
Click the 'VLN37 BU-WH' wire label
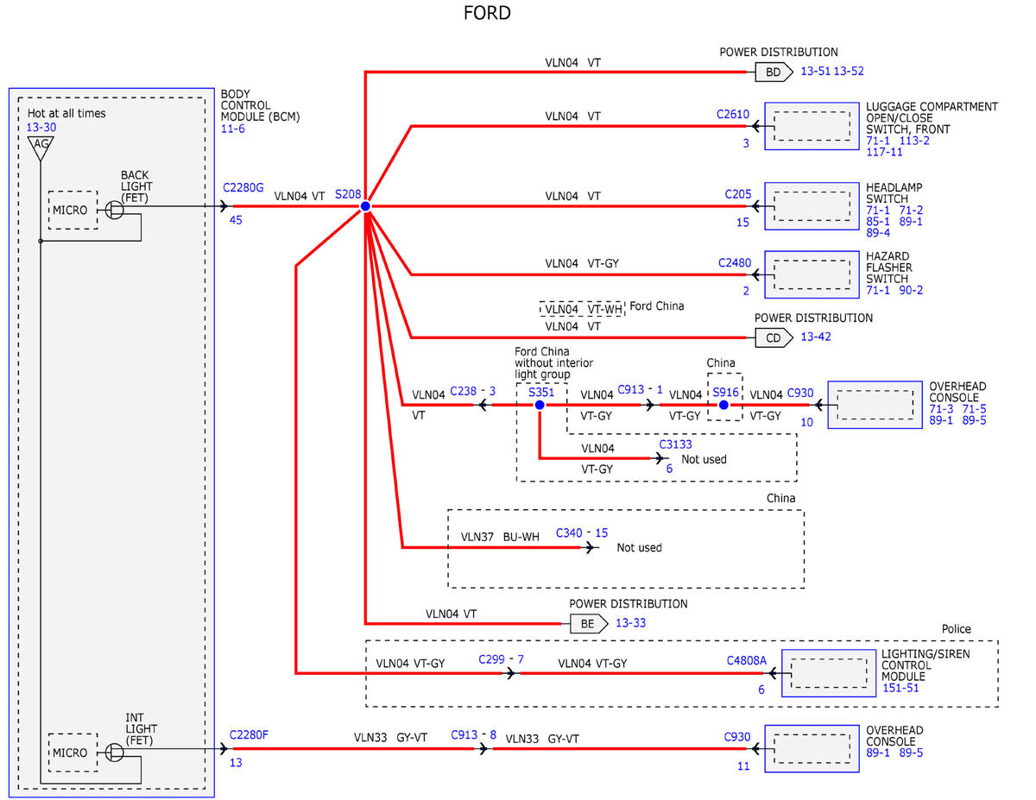pyautogui.click(x=500, y=536)
